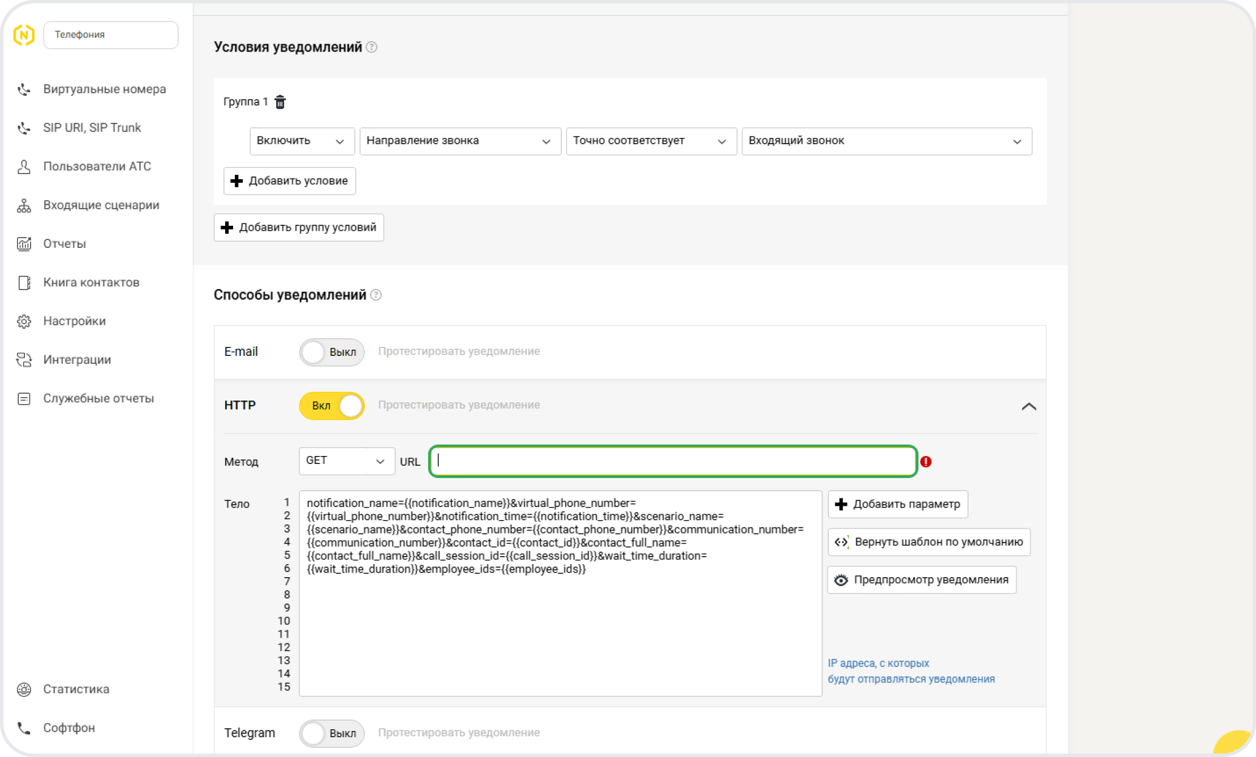The width and height of the screenshot is (1256, 757).
Task: Click help icon beside Условия уведомлений
Action: tap(372, 47)
